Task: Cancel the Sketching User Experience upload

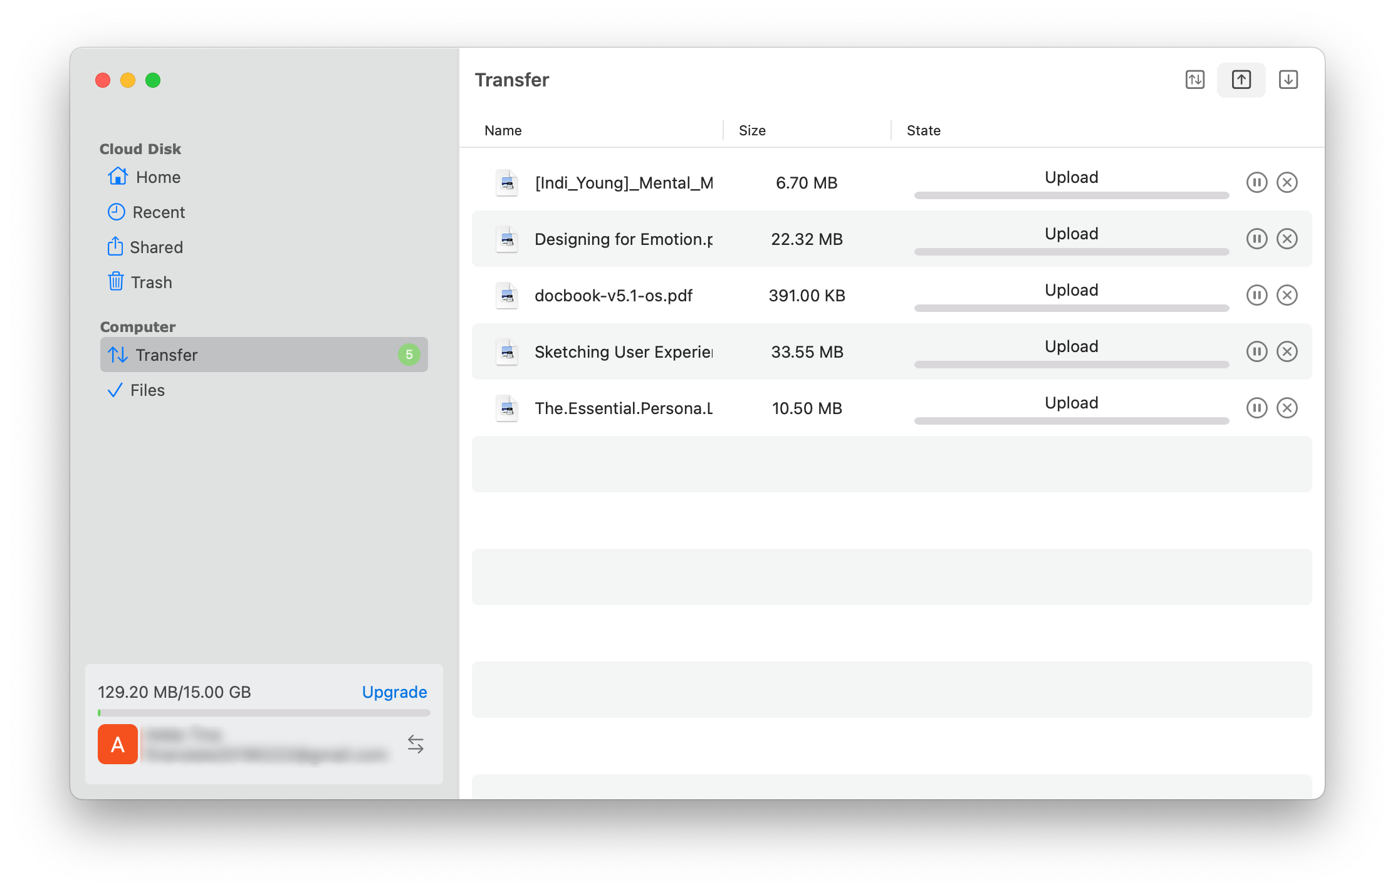Action: [1287, 351]
